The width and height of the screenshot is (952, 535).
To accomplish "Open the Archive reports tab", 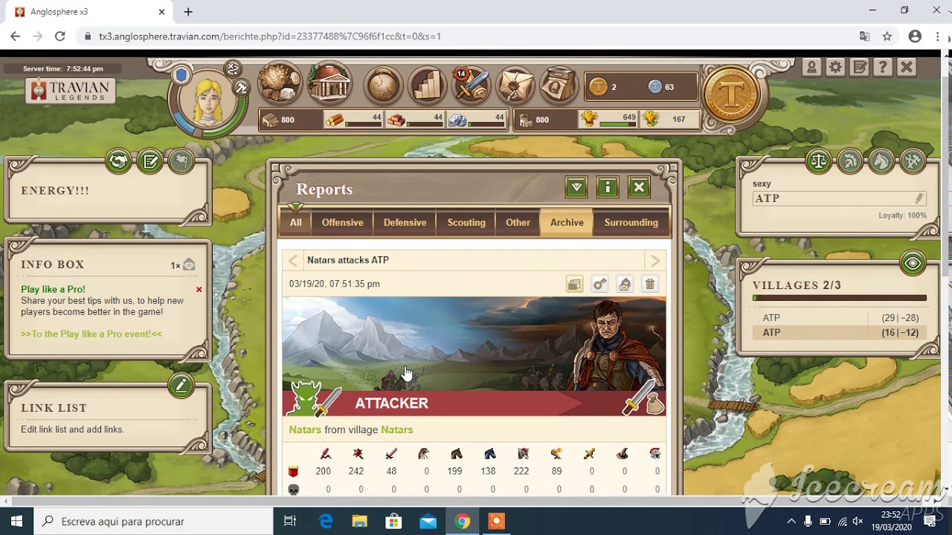I will (x=567, y=222).
